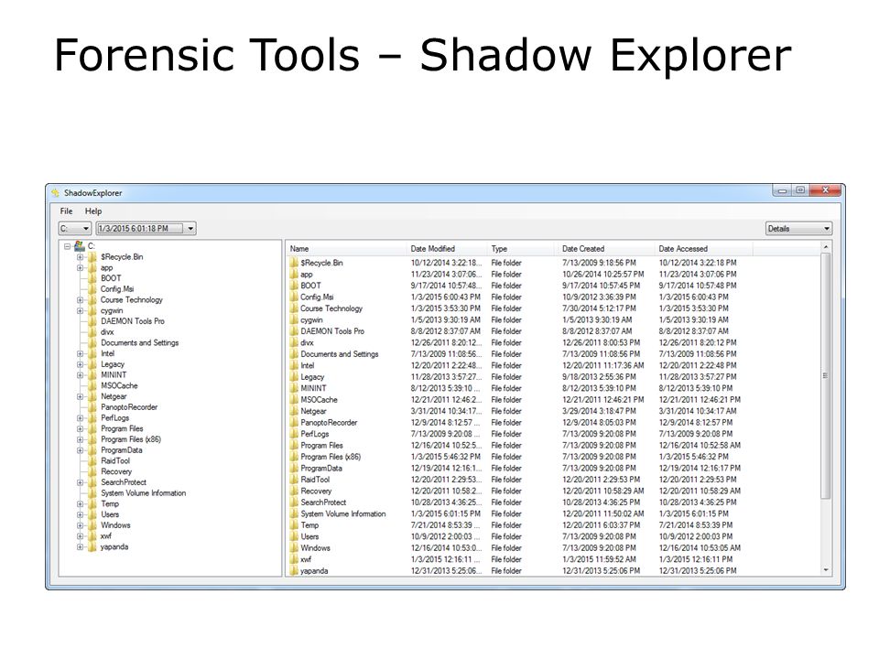Click the Temp folder icon in list
Screen dimensions: 879x659
[x=294, y=525]
